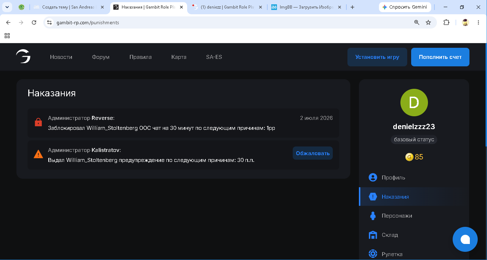Close the Наказания Gambit tab

(181, 7)
